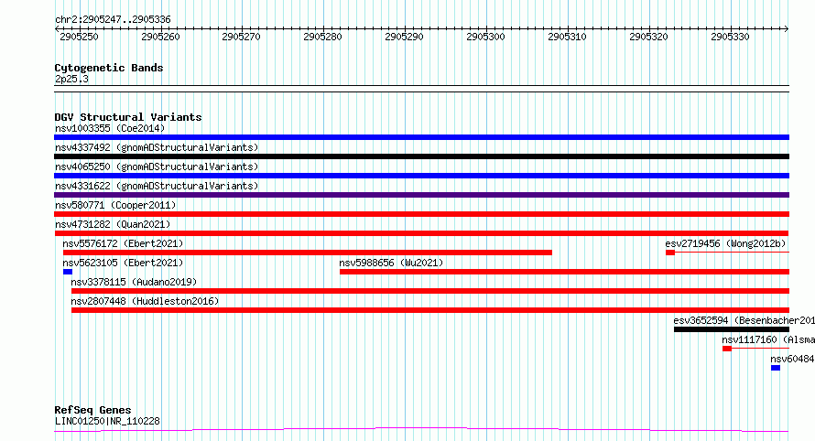This screenshot has height=441, width=815.
Task: Click ruler position 2905300
Action: (486, 37)
